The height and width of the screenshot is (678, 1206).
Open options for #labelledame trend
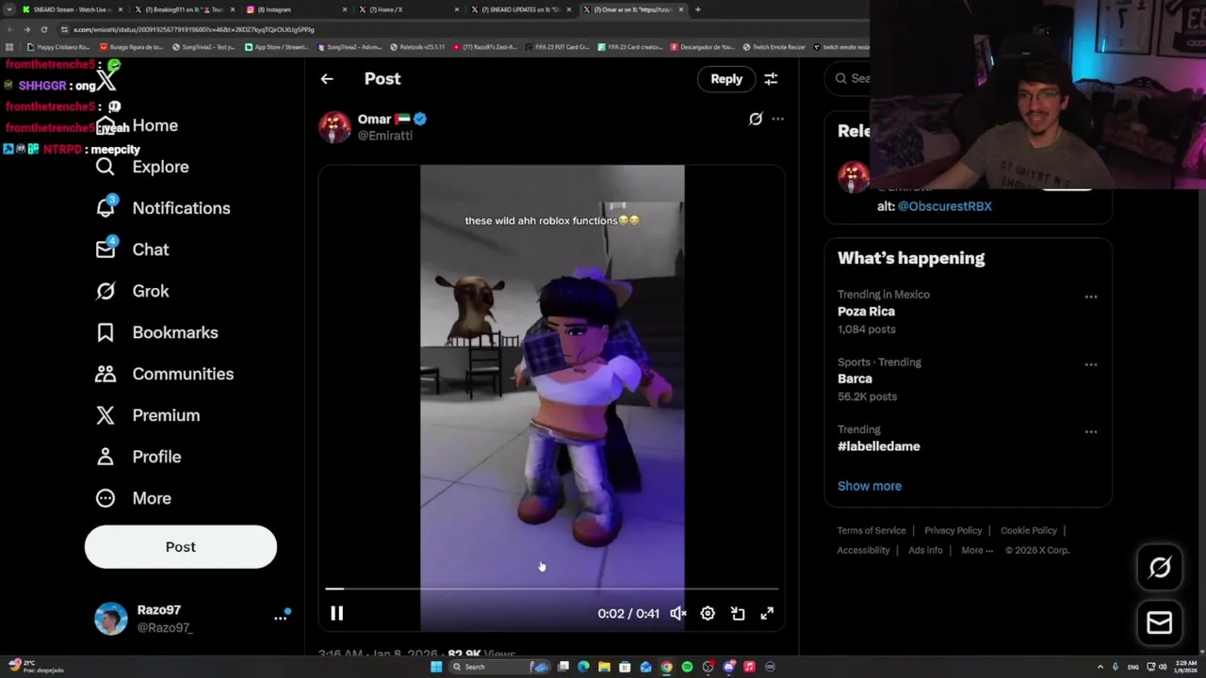point(1091,432)
